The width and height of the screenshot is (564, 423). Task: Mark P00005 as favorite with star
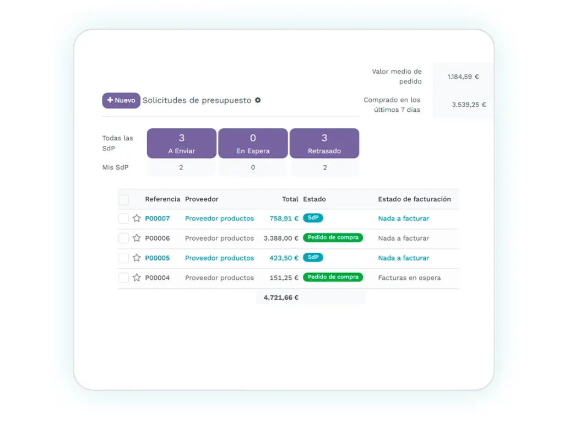(x=137, y=258)
